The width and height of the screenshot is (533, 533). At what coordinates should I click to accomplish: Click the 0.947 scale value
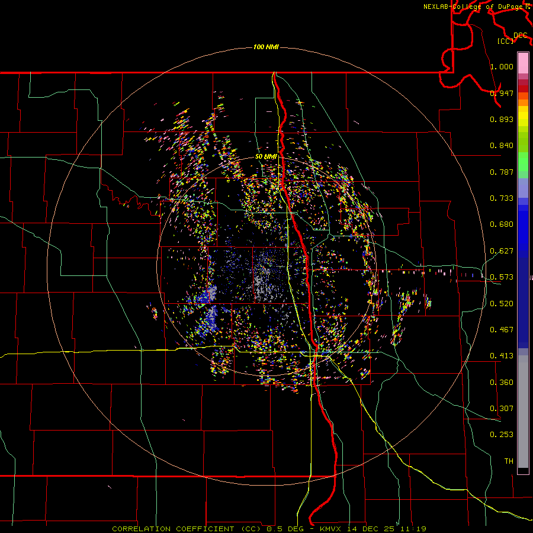pyautogui.click(x=502, y=93)
